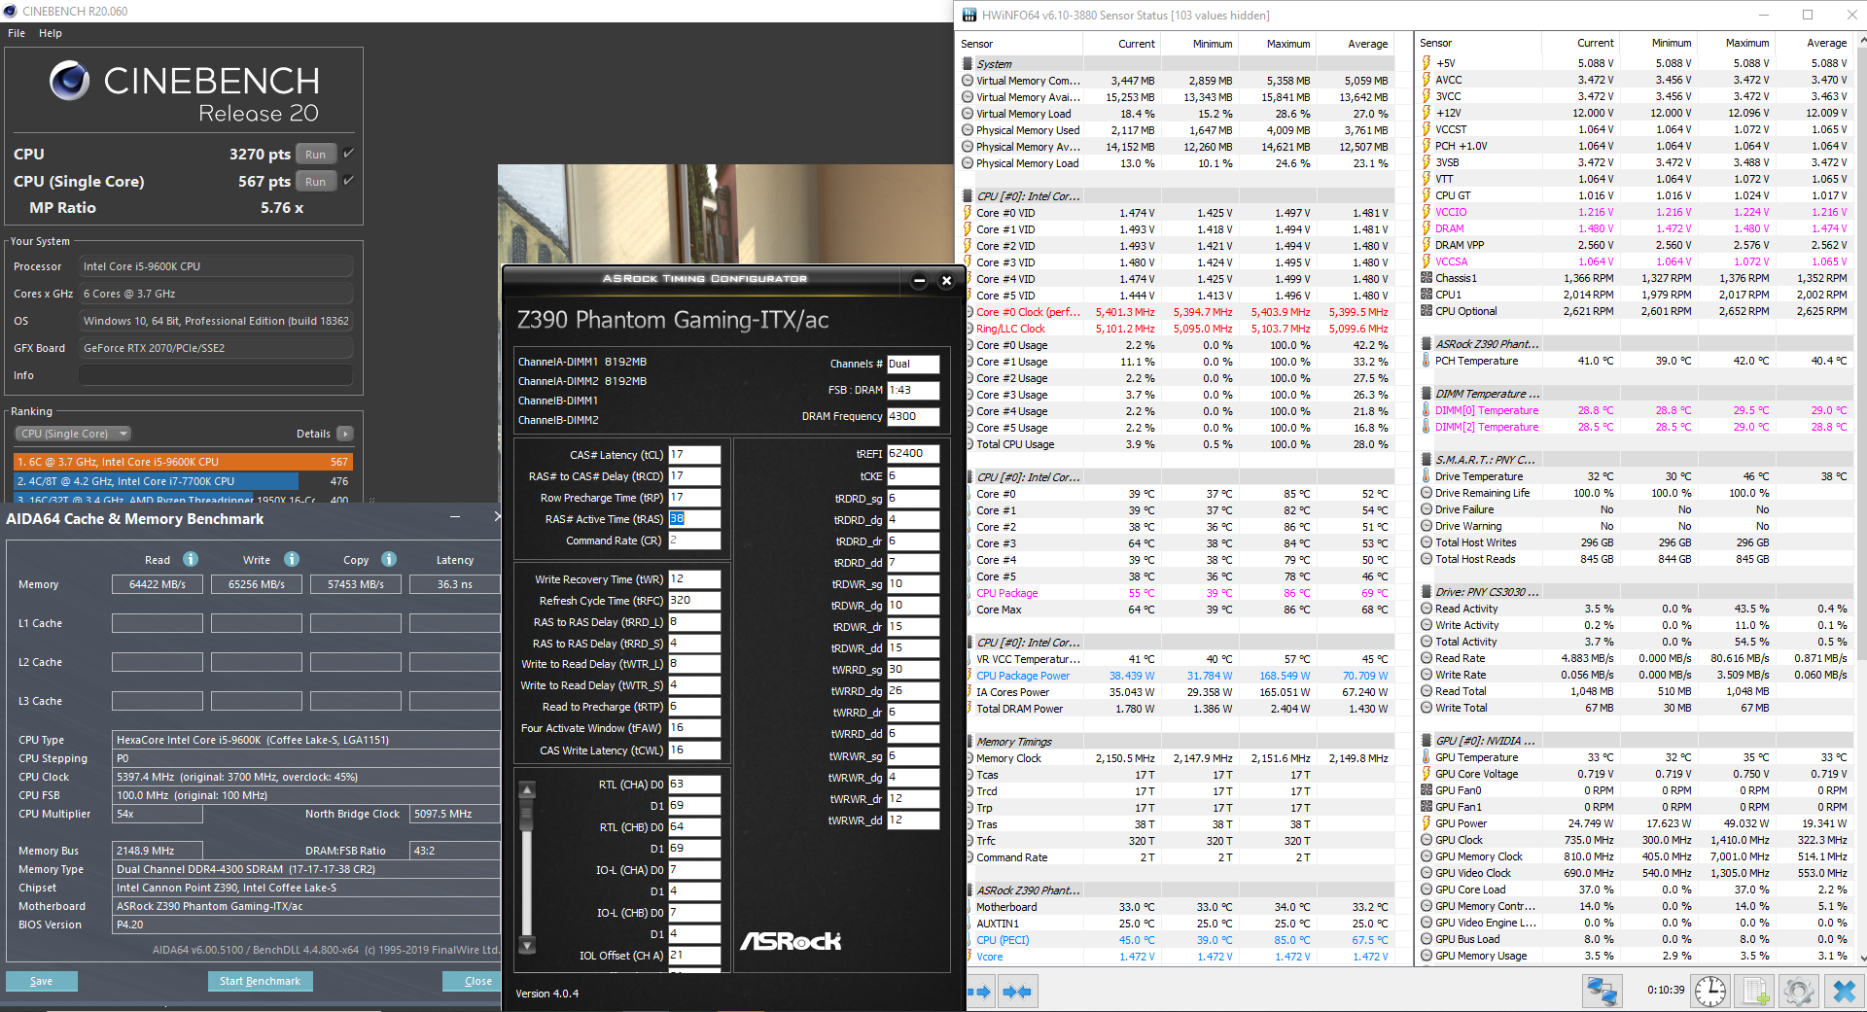Click the GPU Power row icon
This screenshot has height=1012, width=1867.
(1427, 823)
